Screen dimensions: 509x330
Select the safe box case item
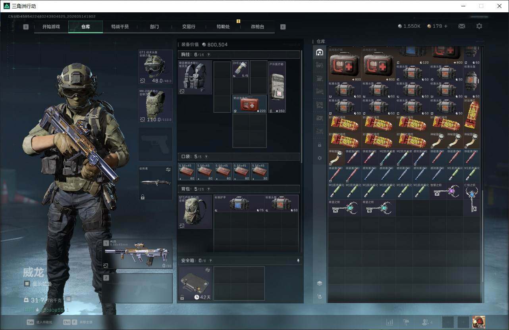pos(195,283)
